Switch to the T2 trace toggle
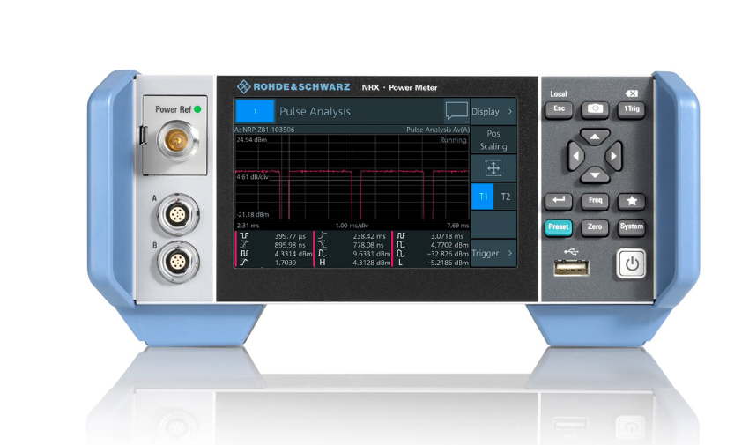 pos(506,197)
